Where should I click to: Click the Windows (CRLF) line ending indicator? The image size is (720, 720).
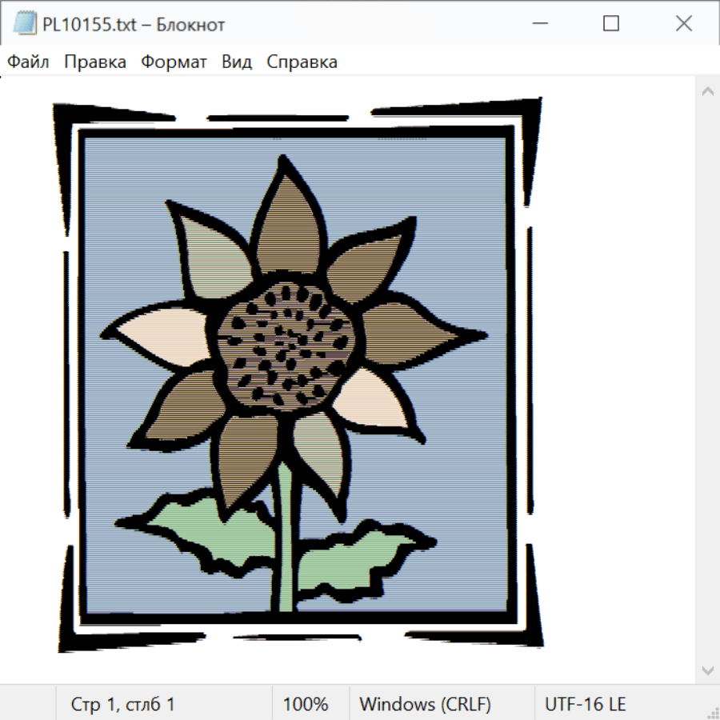pyautogui.click(x=425, y=704)
